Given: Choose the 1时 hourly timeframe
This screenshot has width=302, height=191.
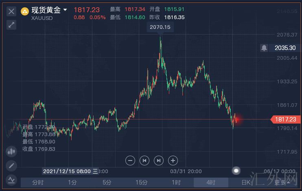Looking at the screenshot, I should 176,182.
